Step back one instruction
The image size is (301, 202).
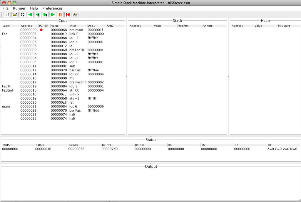(x=38, y=14)
